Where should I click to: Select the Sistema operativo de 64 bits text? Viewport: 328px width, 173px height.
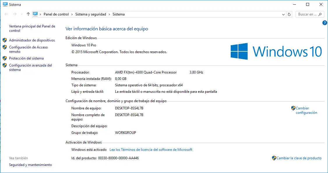[149, 85]
